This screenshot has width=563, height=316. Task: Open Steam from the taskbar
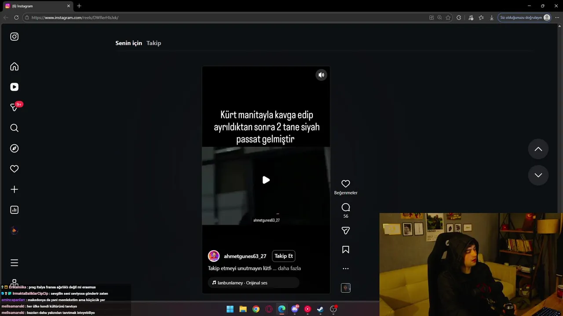(320, 309)
